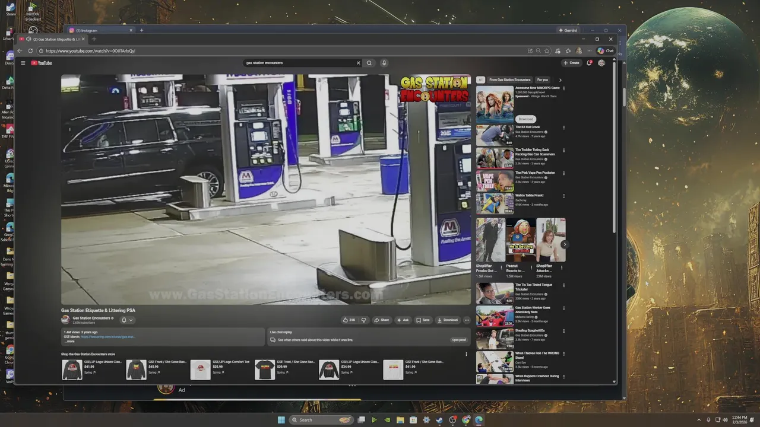Show more filter chips with right arrow

560,80
